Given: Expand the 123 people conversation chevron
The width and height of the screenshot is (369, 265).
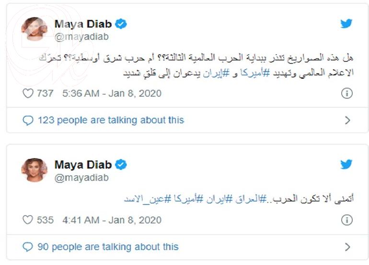Looking at the screenshot, I should (x=347, y=120).
